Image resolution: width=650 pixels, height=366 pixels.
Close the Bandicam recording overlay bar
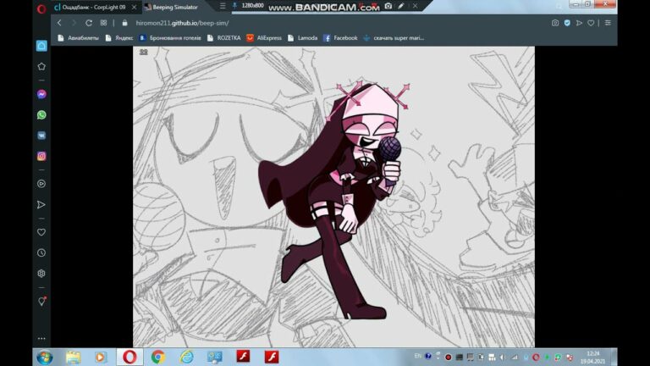click(x=415, y=6)
